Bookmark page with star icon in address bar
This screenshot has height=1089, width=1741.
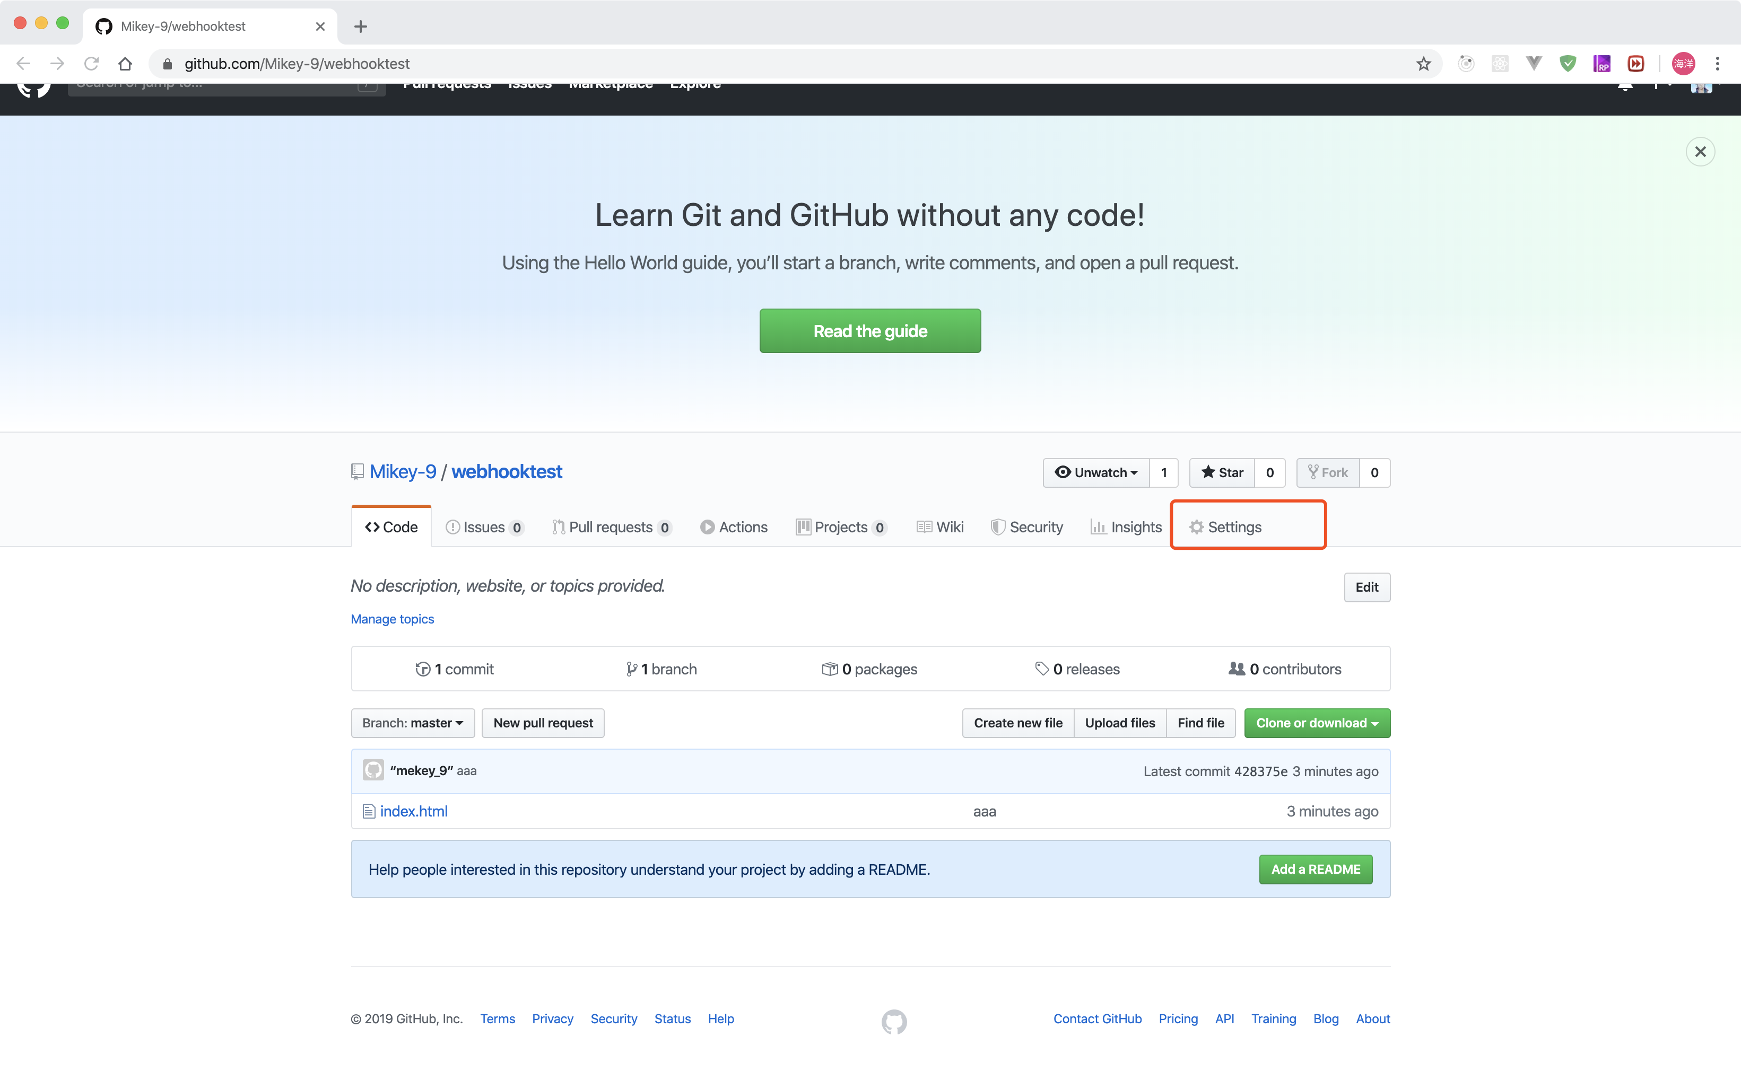pos(1423,64)
